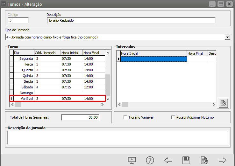The width and height of the screenshot is (235, 166).
Task: Click the FP application icon in title bar
Action: (x=4, y=4)
